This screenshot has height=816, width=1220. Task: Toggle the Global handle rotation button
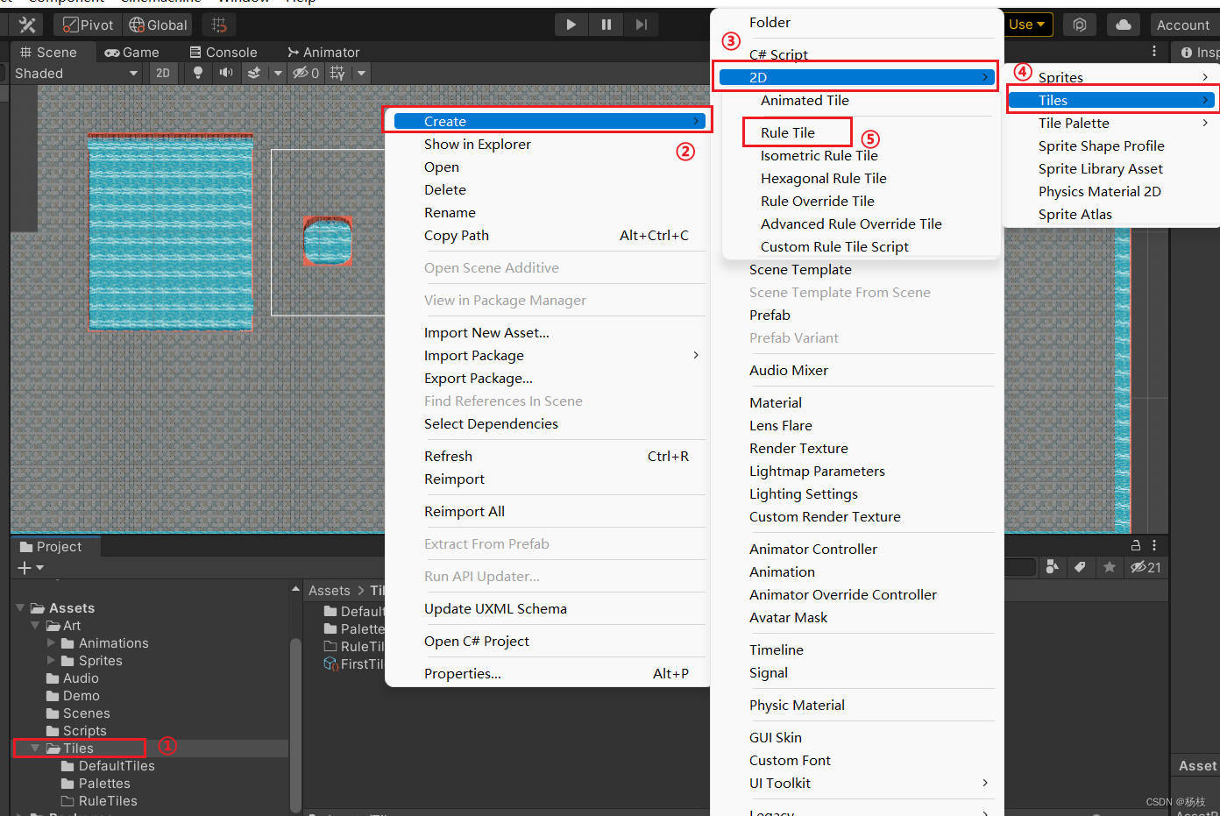[158, 25]
